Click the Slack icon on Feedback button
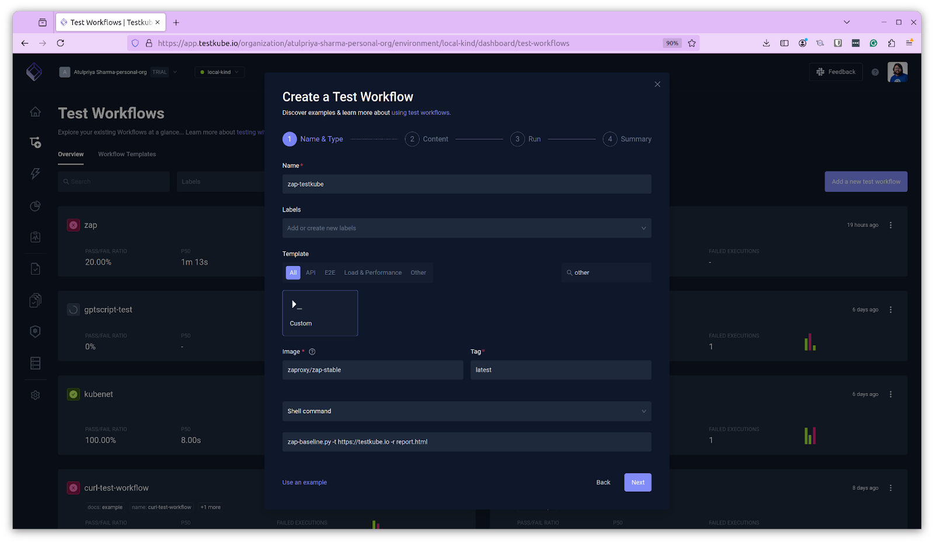 pos(820,72)
